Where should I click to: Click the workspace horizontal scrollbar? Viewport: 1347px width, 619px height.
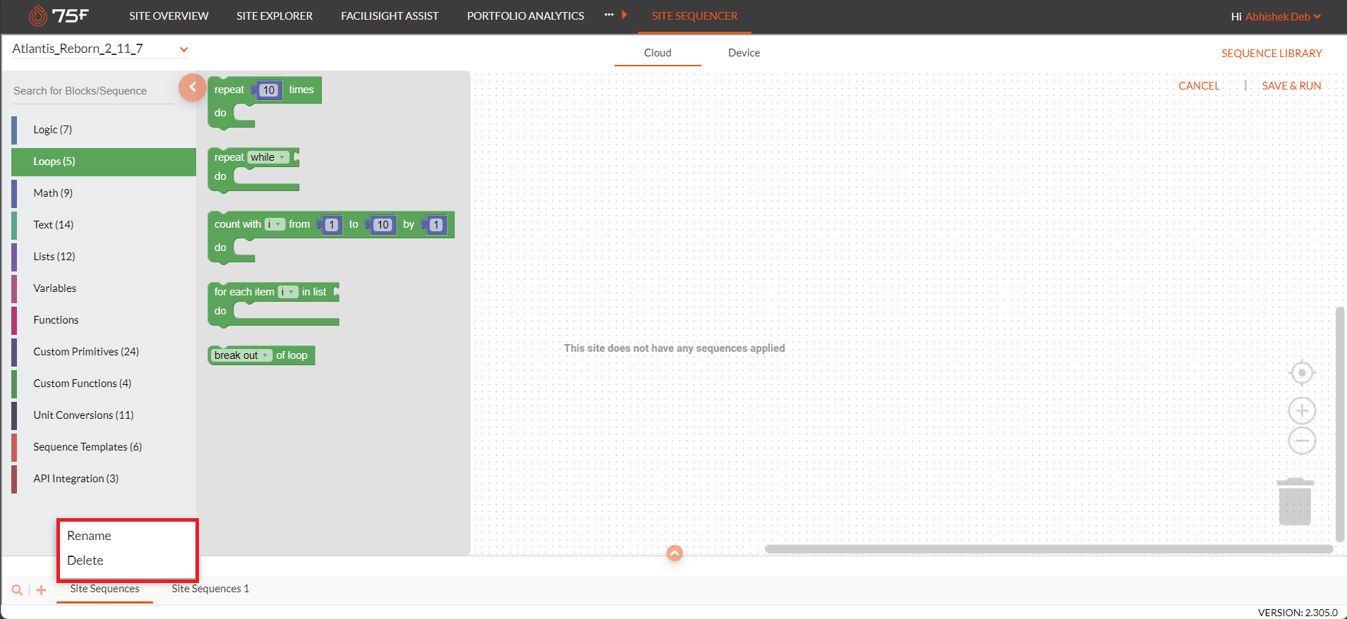[x=1049, y=548]
